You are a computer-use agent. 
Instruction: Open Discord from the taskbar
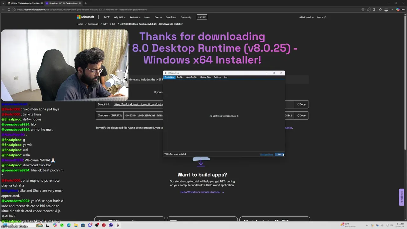tap(90, 225)
